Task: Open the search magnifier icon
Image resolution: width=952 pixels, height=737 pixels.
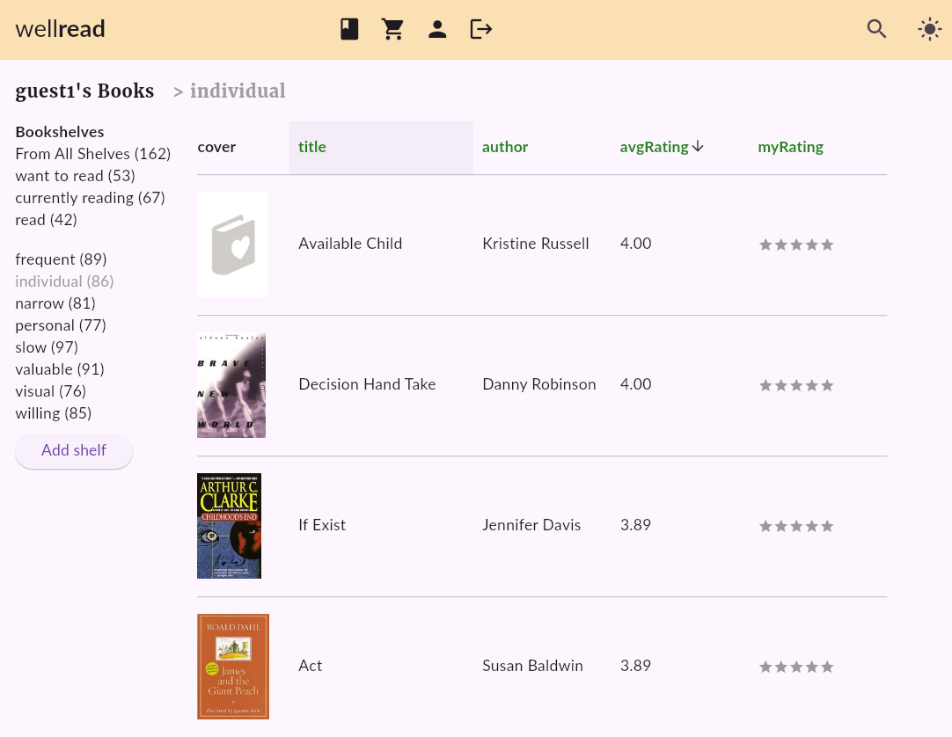Action: click(876, 30)
